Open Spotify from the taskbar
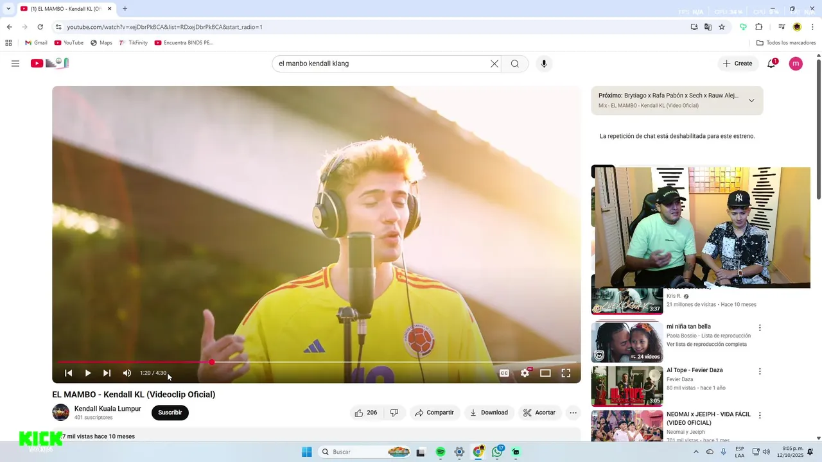The image size is (822, 462). pyautogui.click(x=441, y=452)
